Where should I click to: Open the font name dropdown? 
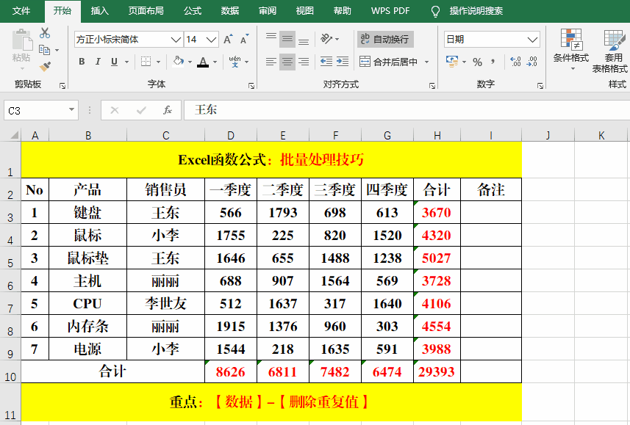[176, 40]
